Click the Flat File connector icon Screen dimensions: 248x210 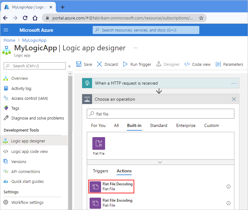click(99, 144)
